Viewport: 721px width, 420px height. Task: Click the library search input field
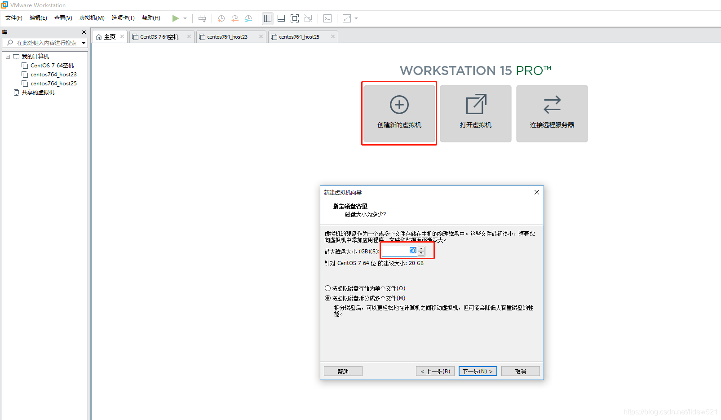pos(44,43)
